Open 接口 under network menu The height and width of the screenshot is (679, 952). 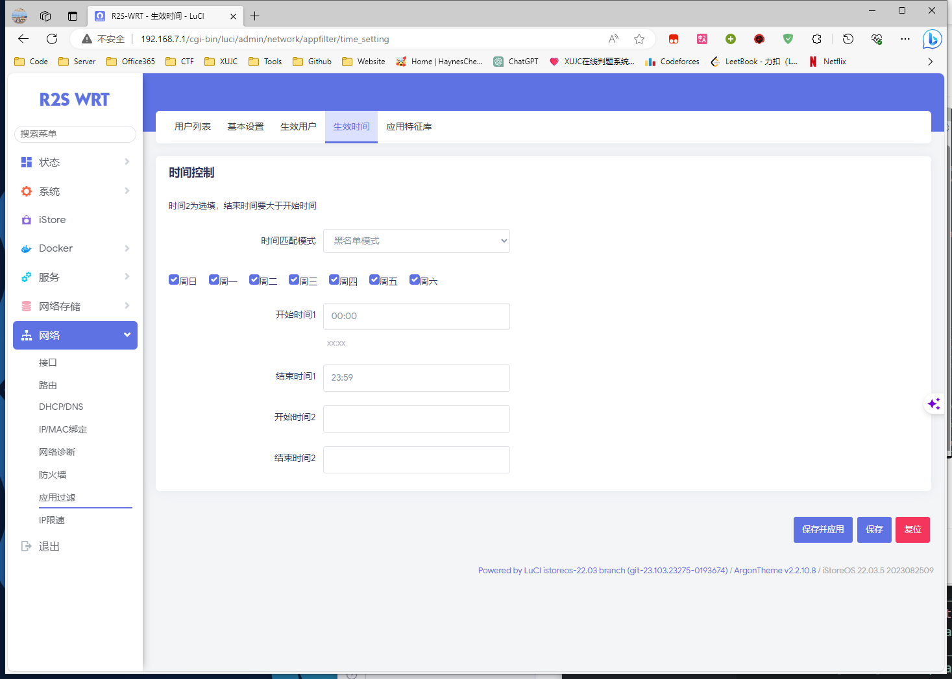click(x=48, y=363)
